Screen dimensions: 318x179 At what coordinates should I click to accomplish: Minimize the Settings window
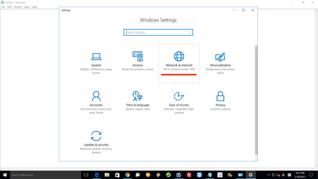coord(234,10)
